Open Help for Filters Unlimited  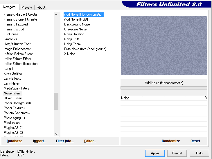coord(199,153)
